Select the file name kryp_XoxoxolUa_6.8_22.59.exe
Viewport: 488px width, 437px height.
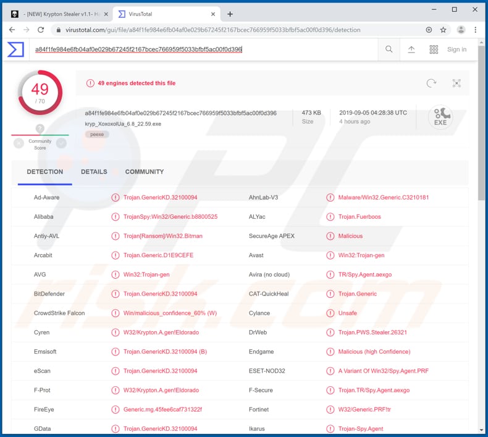coord(123,124)
